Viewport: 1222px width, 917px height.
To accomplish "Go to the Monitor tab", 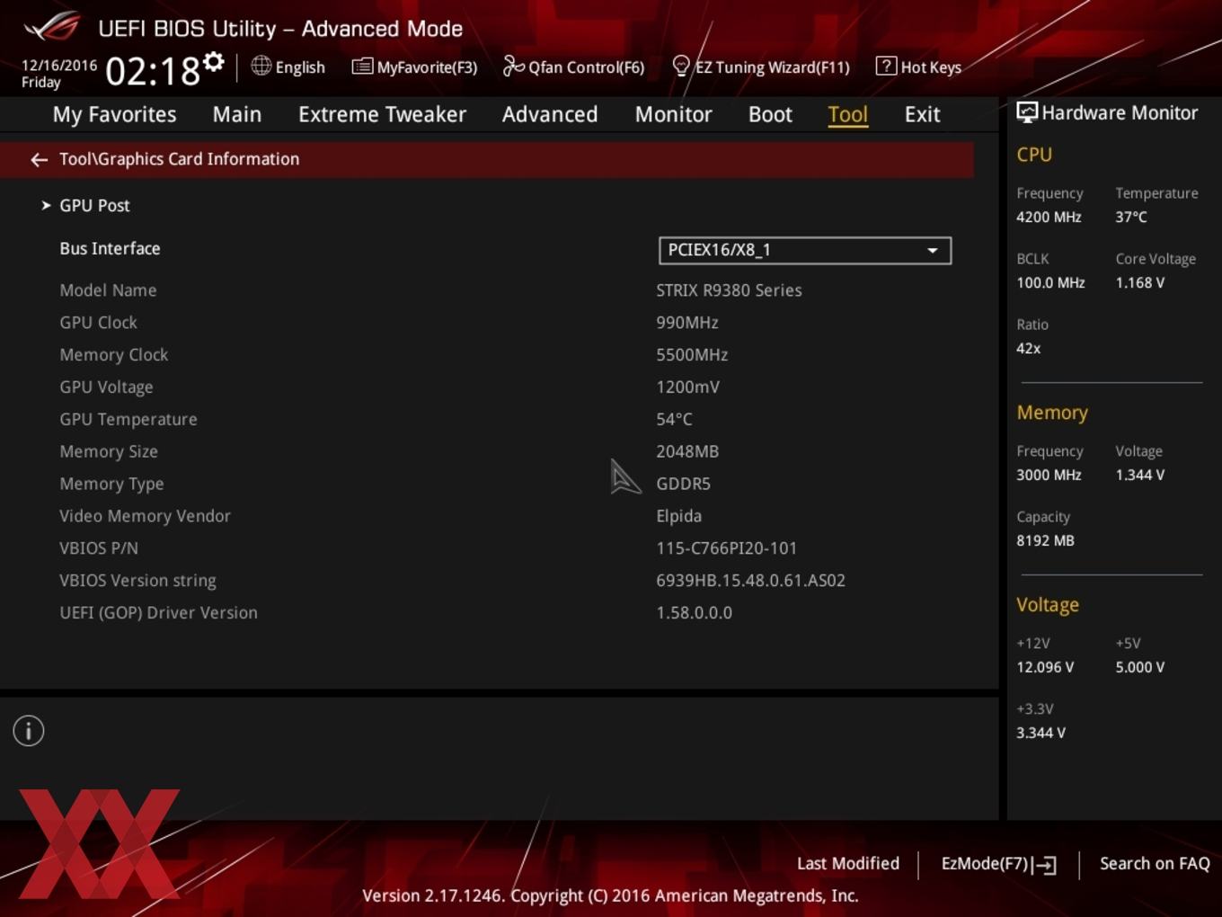I will (x=673, y=114).
